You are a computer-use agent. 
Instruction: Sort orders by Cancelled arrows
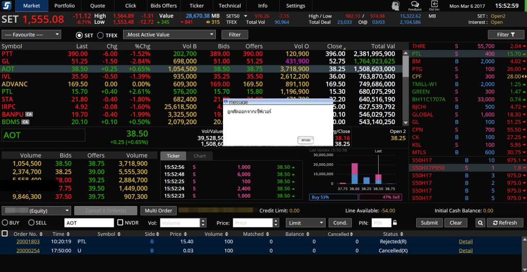click(351, 234)
